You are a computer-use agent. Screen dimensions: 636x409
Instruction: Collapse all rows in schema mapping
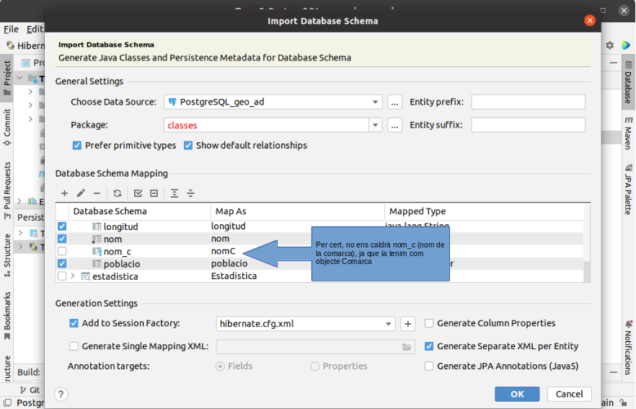(190, 193)
